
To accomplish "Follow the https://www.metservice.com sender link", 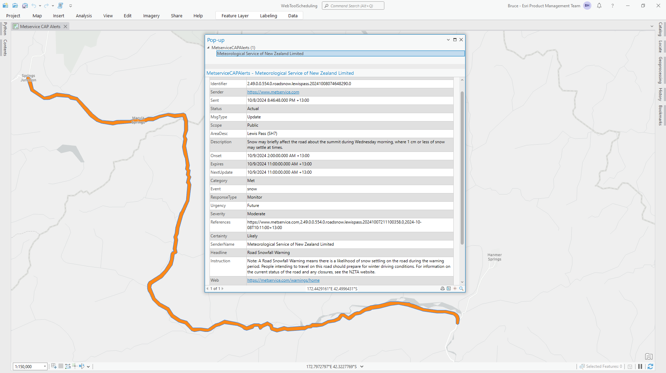I will click(273, 92).
